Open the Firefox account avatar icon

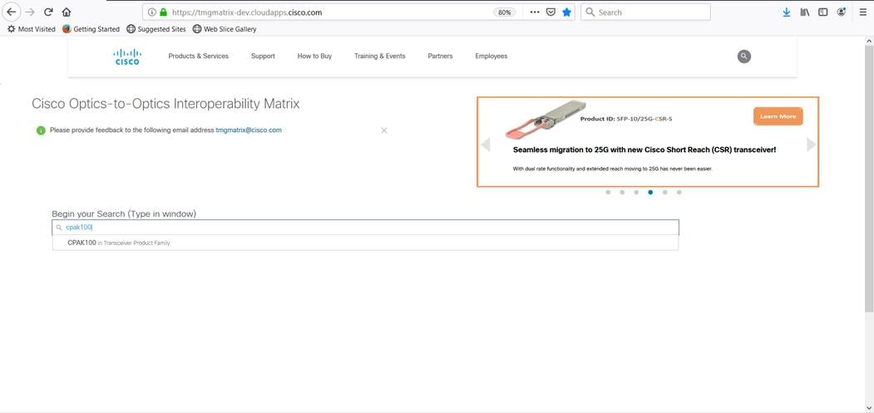coord(841,12)
